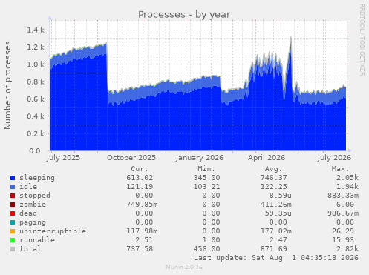Screen dimensions: 369x275
Task: Click total max value 2.82k
Action: tap(347, 249)
